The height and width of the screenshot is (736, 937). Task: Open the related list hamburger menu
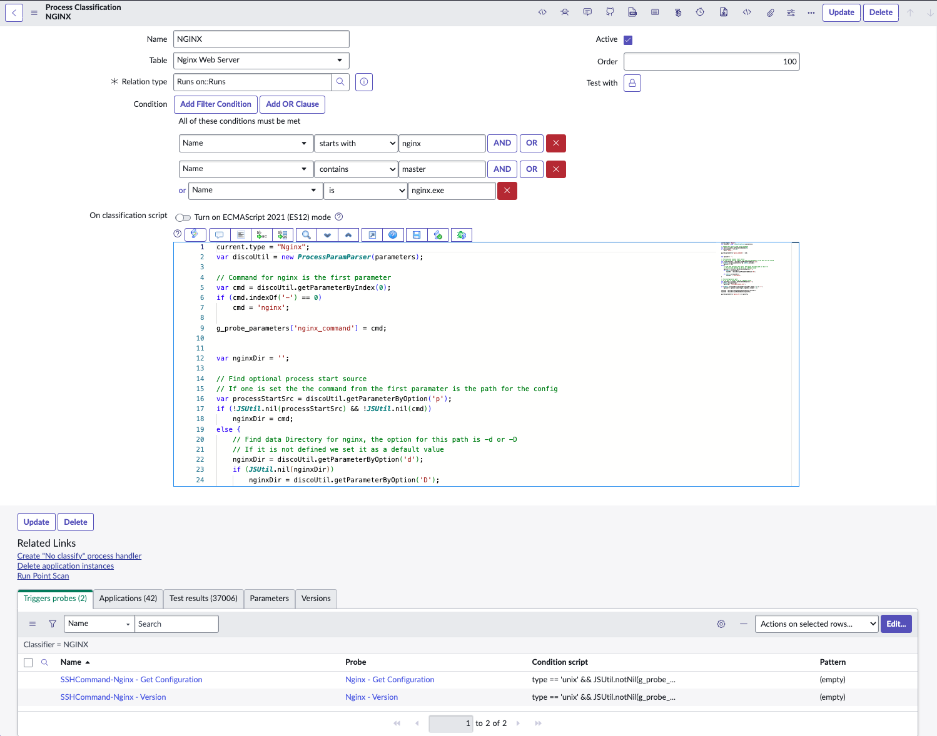click(x=33, y=624)
